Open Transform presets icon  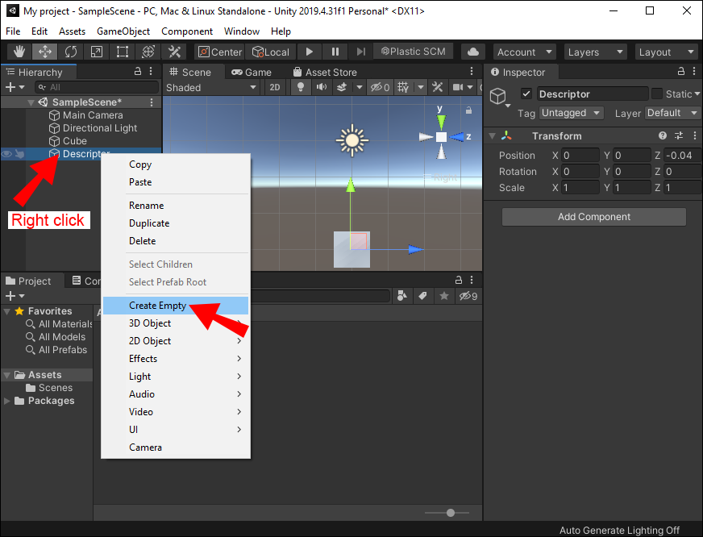tap(679, 135)
